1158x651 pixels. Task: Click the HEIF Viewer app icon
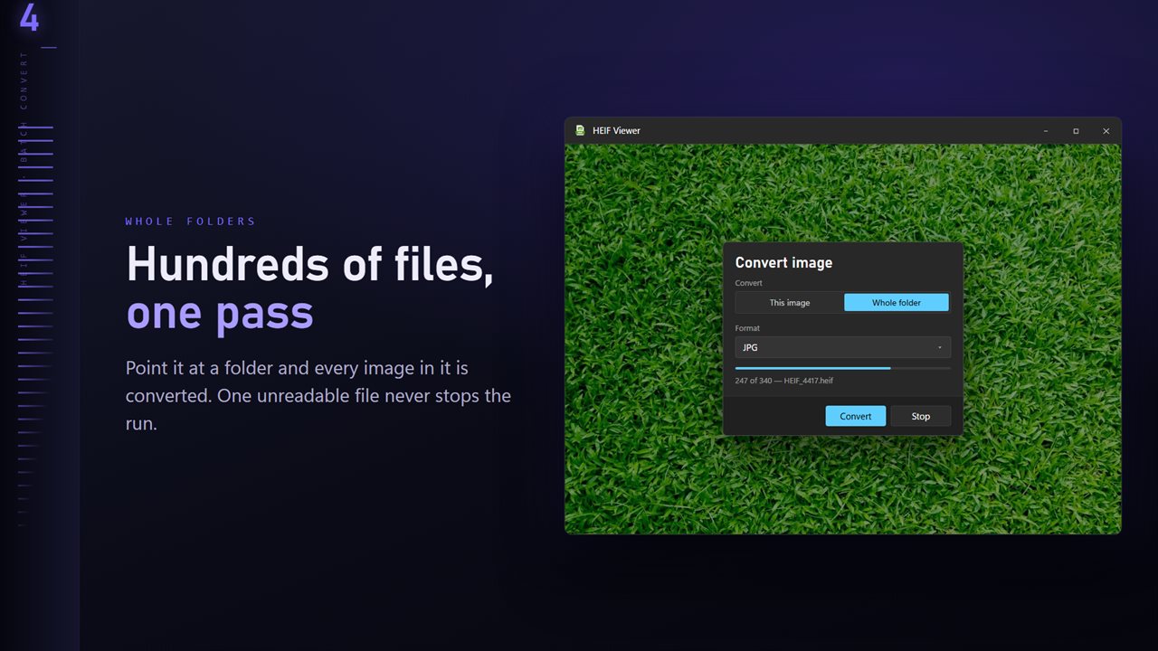click(x=580, y=130)
